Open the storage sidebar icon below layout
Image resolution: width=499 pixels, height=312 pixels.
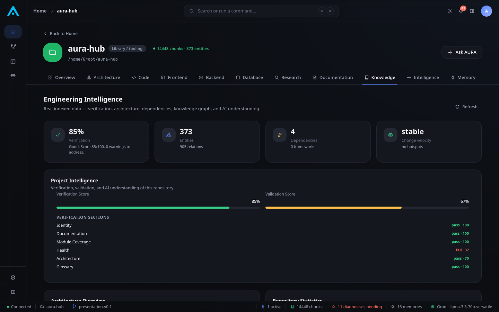13,76
